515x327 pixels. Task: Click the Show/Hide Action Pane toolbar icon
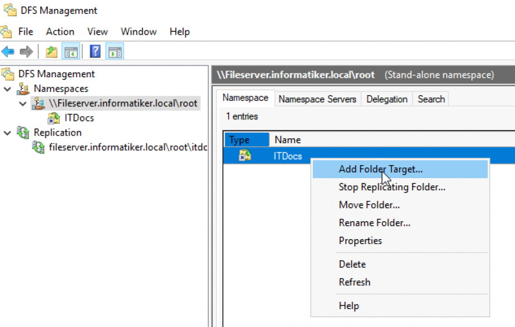(x=115, y=51)
